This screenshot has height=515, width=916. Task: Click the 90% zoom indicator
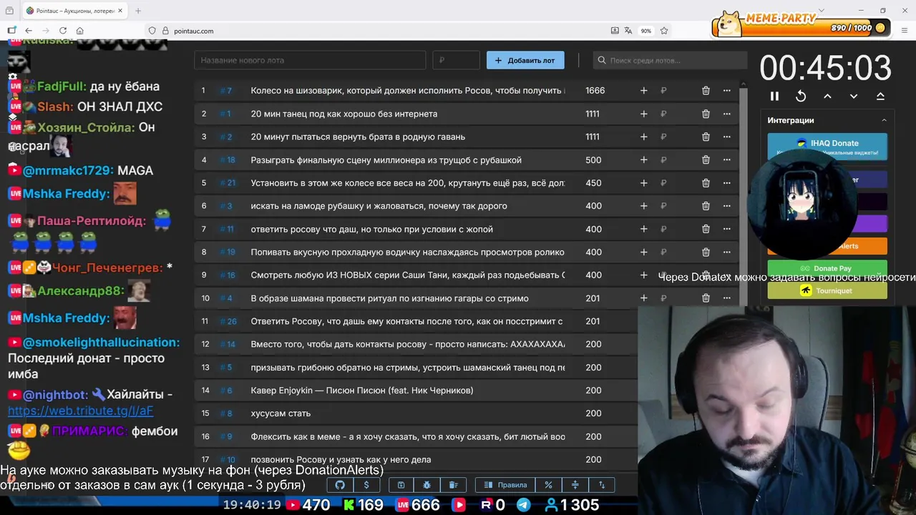pos(646,31)
